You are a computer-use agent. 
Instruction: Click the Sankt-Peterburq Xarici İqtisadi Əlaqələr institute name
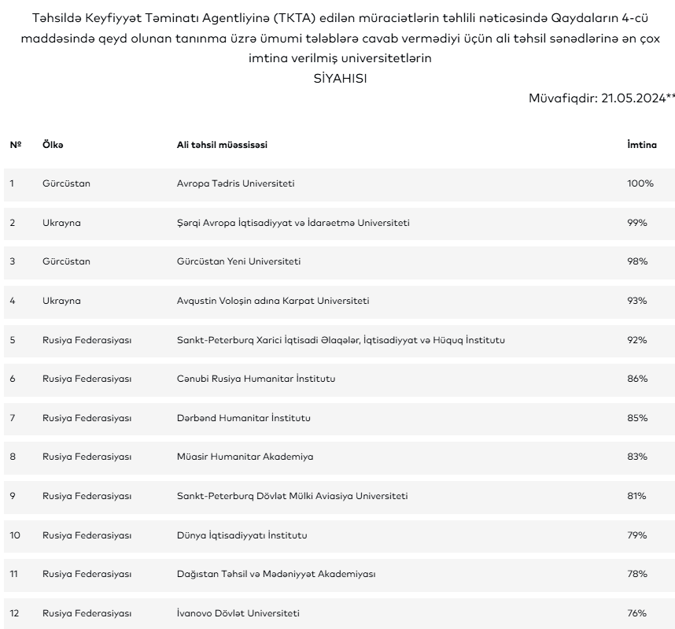point(341,340)
